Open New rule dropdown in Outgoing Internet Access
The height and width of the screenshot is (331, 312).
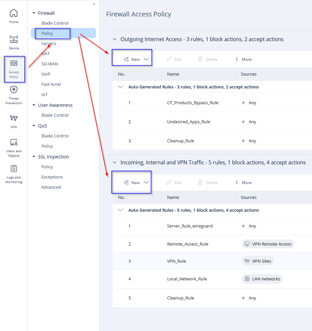tap(146, 59)
